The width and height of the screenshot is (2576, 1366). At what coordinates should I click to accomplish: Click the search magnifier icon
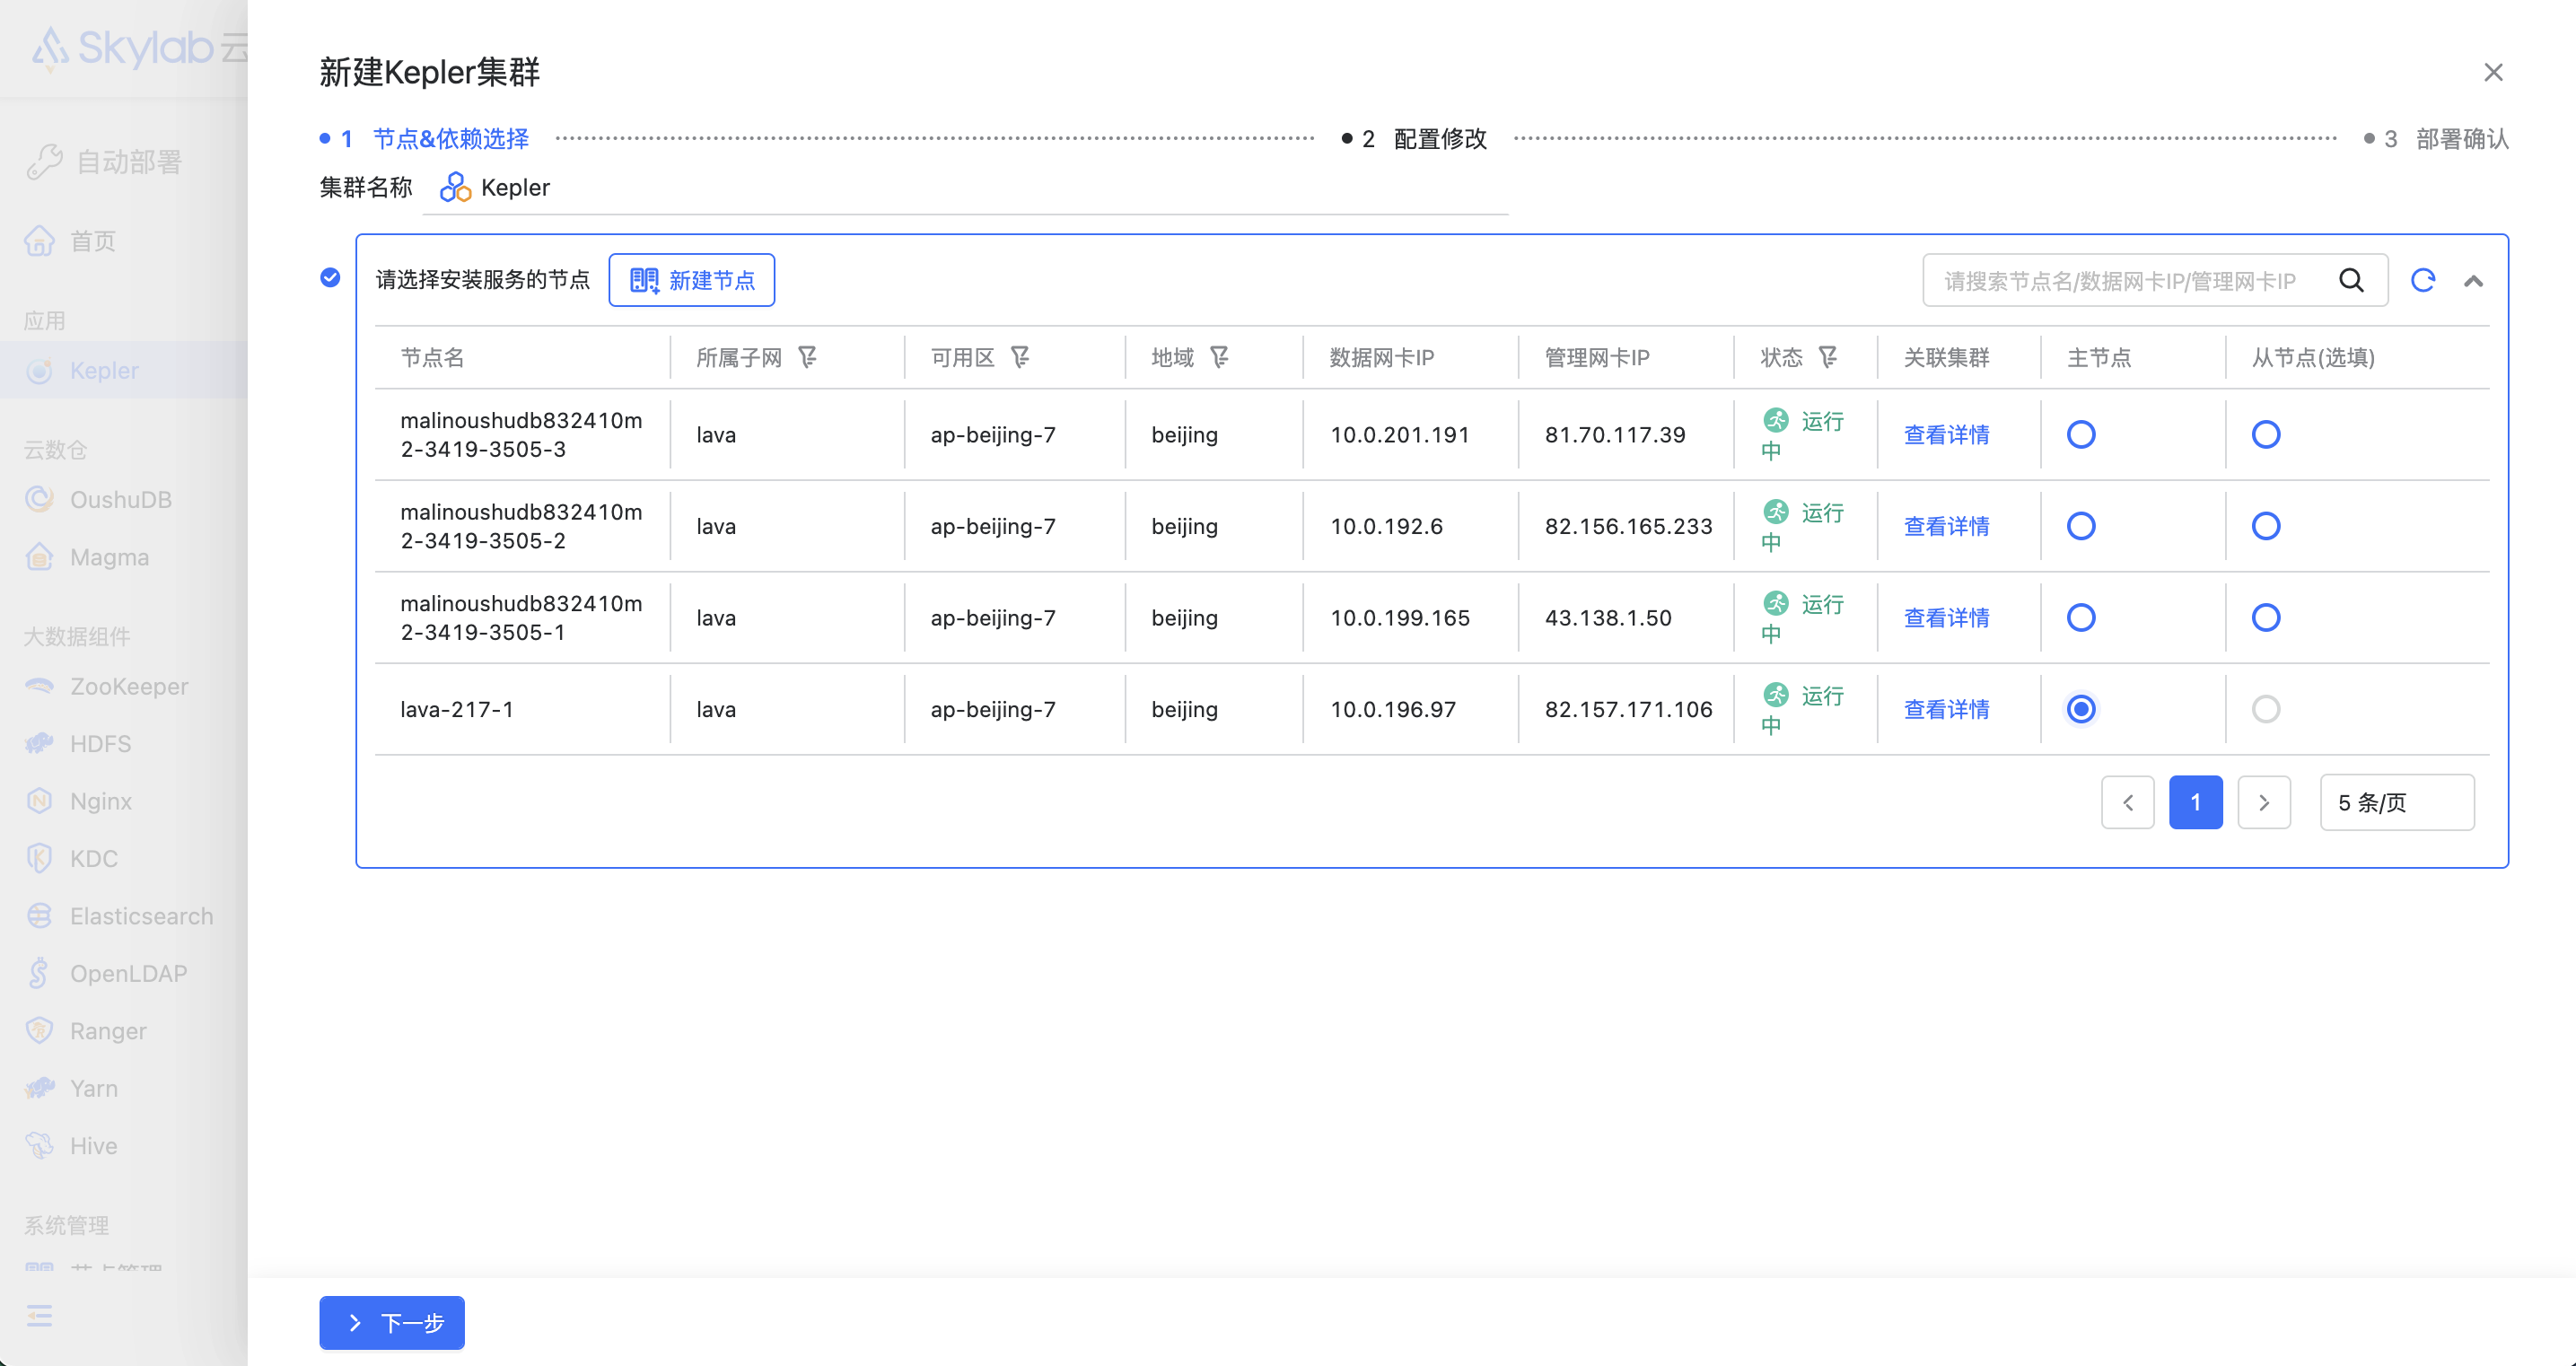coord(2352,280)
